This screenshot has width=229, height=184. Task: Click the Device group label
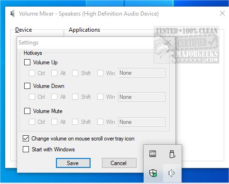(24, 30)
